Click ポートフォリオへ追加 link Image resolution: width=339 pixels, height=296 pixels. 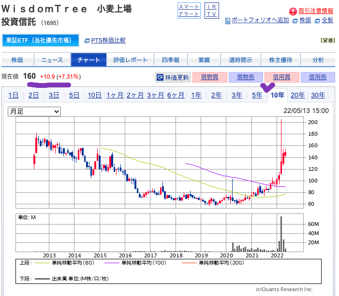[260, 20]
